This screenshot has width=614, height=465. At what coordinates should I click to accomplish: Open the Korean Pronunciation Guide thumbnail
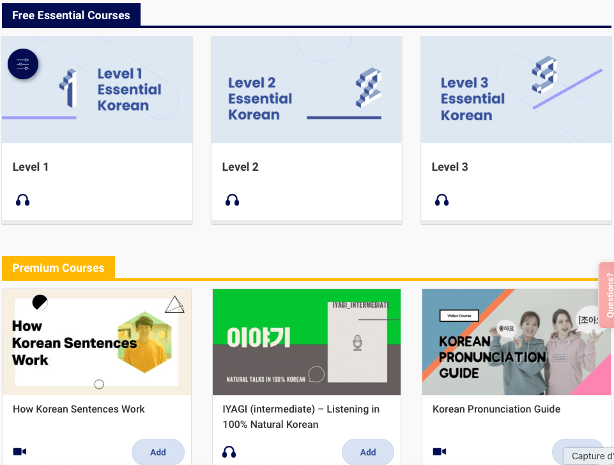pos(516,342)
